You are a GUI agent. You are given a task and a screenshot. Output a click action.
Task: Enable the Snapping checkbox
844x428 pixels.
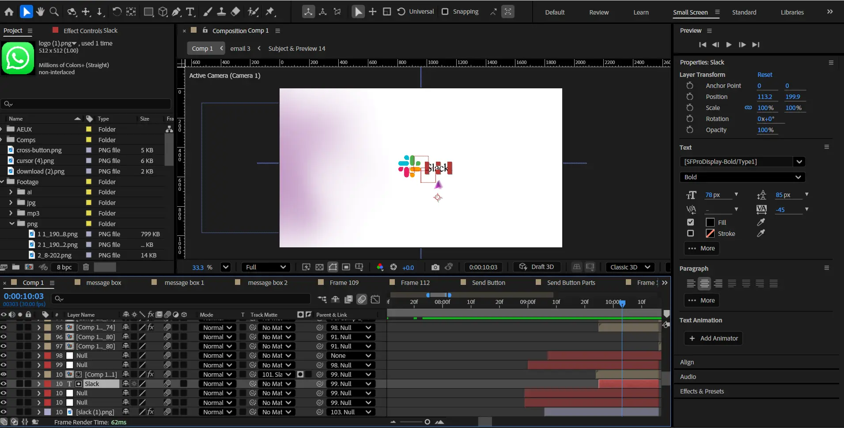coord(445,11)
